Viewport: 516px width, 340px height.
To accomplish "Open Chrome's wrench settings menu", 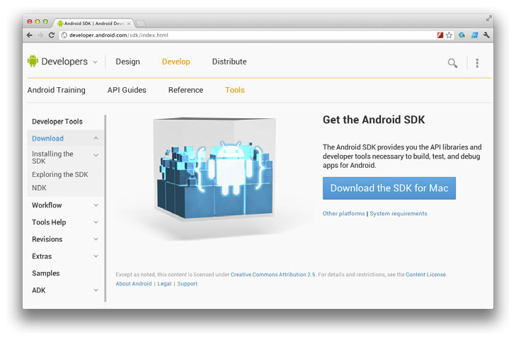I will [487, 35].
